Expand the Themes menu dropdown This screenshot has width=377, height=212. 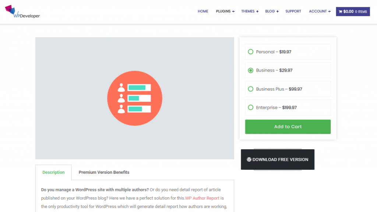tap(250, 11)
